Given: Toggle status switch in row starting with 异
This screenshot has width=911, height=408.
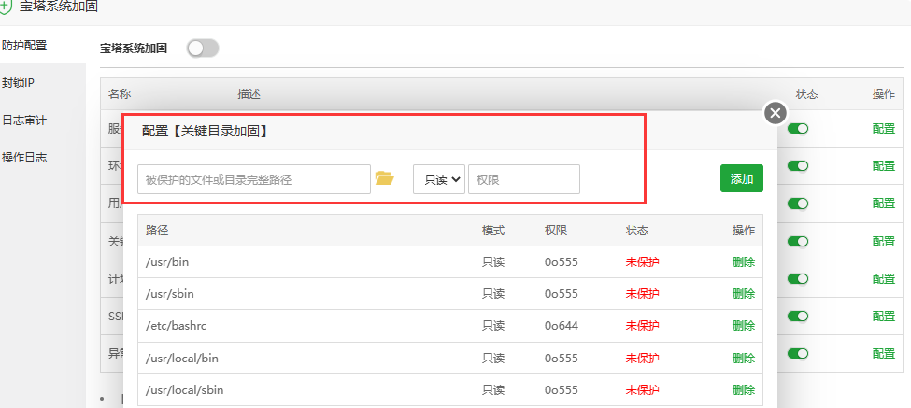Looking at the screenshot, I should [798, 354].
